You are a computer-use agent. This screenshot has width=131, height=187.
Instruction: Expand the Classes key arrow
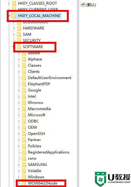[x=19, y=65]
